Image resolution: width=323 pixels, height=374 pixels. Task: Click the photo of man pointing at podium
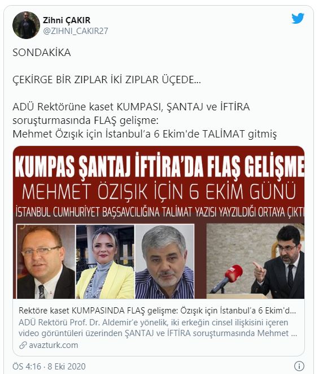pyautogui.click(x=255, y=261)
